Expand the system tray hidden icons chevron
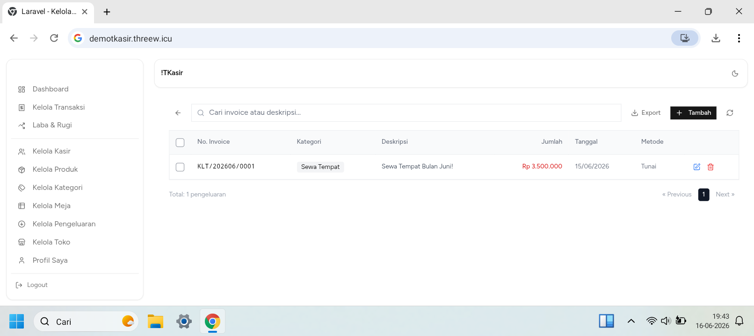This screenshot has width=754, height=336. (x=631, y=321)
